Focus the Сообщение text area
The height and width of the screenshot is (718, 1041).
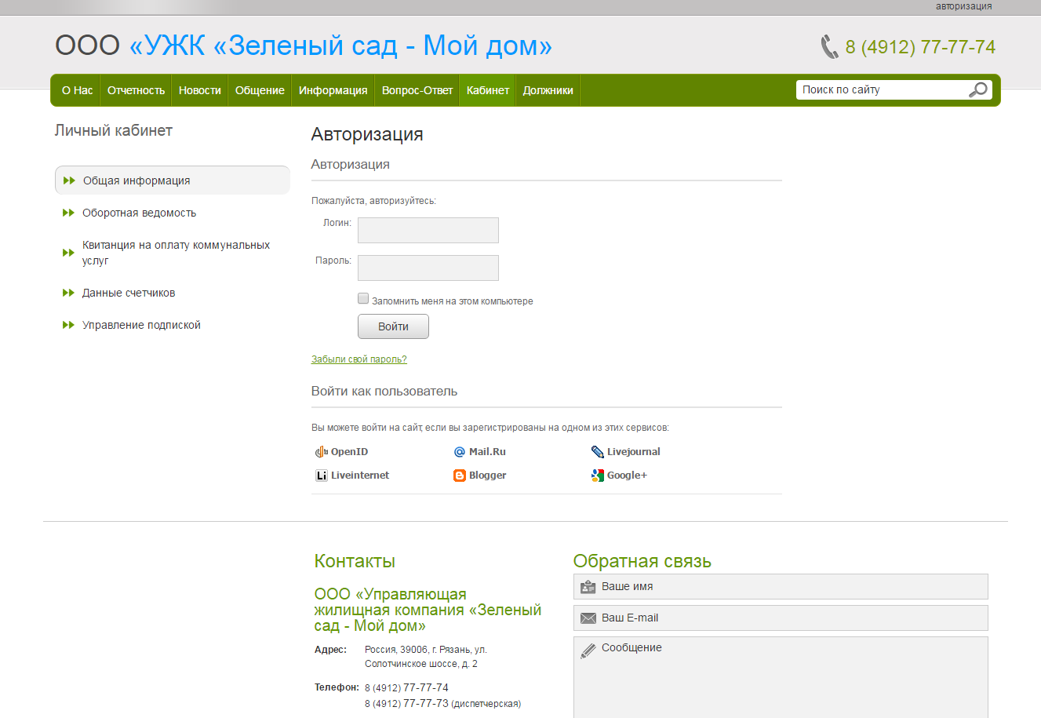(x=781, y=677)
